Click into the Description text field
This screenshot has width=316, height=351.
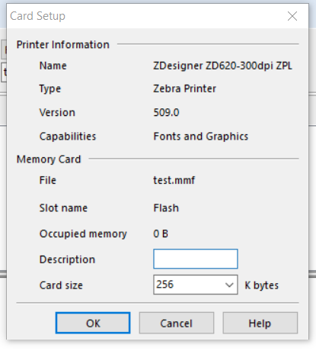[x=196, y=259]
